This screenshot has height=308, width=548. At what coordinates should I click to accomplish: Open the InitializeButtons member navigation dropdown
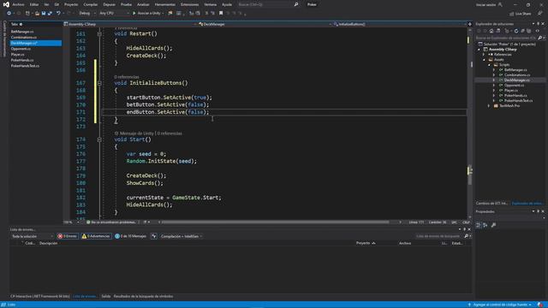click(x=400, y=24)
